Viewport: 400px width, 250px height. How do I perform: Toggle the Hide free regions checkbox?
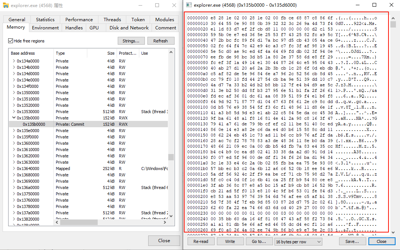click(x=10, y=41)
